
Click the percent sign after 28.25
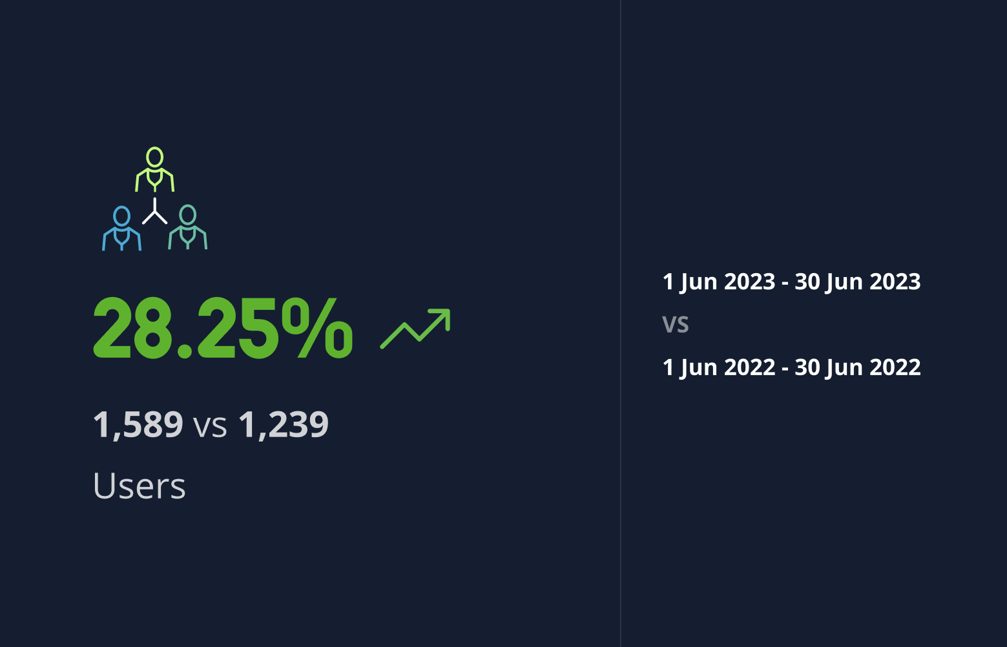(x=317, y=328)
